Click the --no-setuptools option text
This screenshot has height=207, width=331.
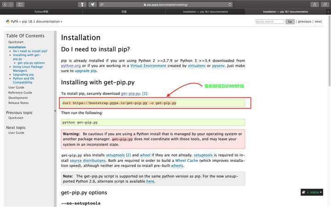(x=80, y=203)
